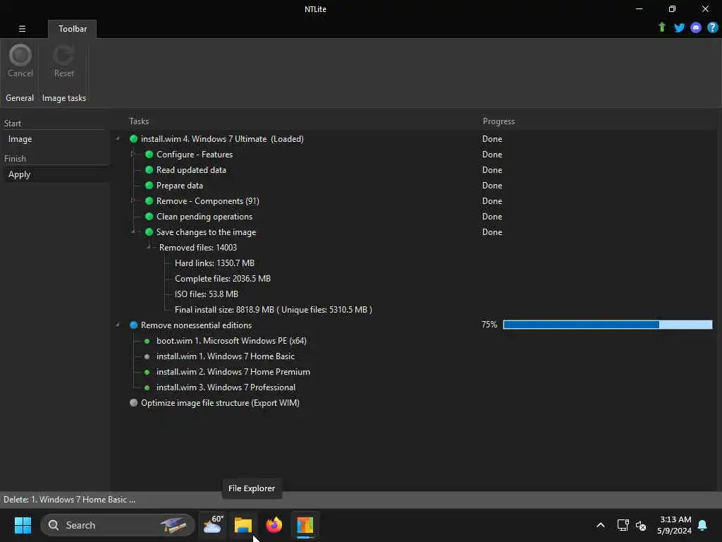Open the Discord link icon
Viewport: 722px width, 542px height.
pyautogui.click(x=696, y=28)
